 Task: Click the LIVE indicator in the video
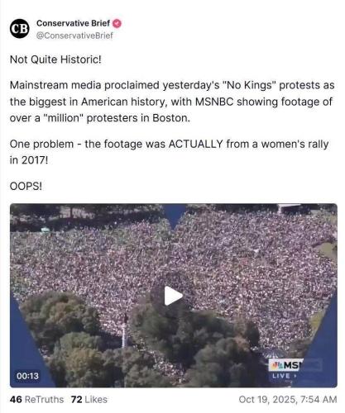284,376
